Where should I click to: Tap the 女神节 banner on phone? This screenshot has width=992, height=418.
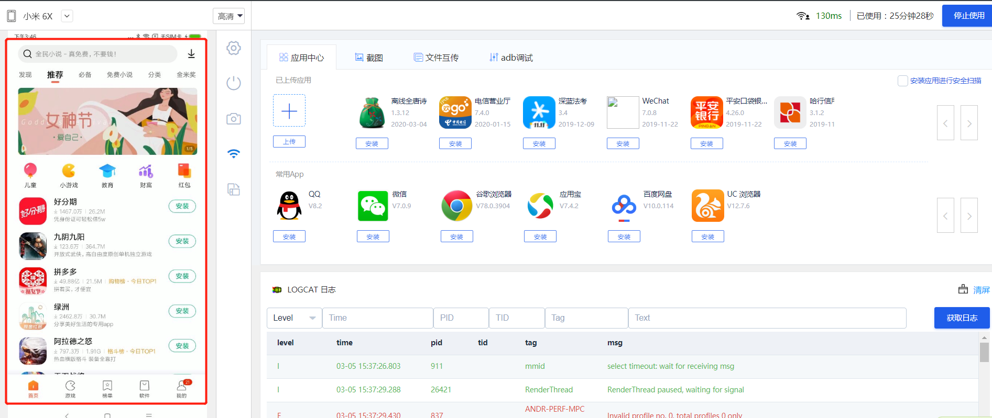[108, 121]
